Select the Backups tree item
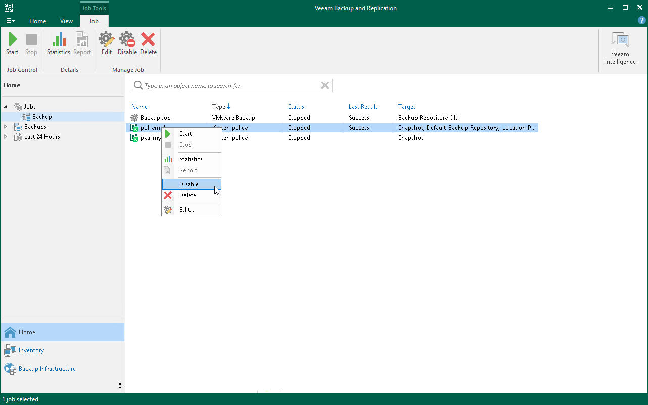Viewport: 648px width, 405px height. click(x=35, y=127)
